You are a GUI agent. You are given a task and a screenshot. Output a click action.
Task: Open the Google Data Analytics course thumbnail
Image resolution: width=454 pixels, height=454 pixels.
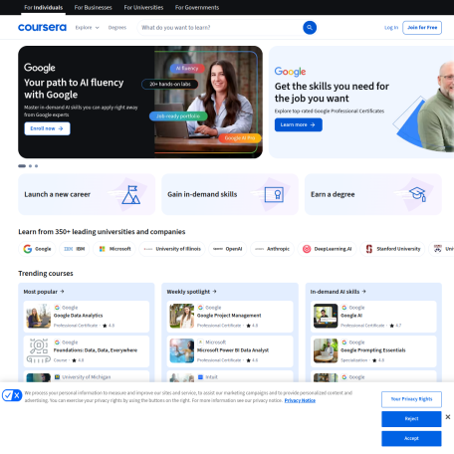(39, 317)
